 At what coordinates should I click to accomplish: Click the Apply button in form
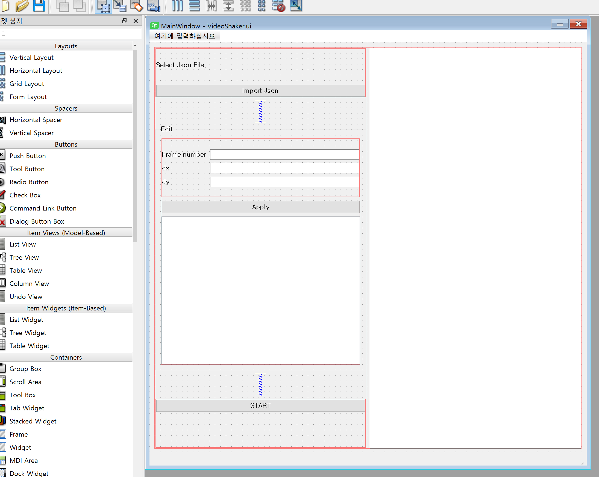pyautogui.click(x=260, y=207)
